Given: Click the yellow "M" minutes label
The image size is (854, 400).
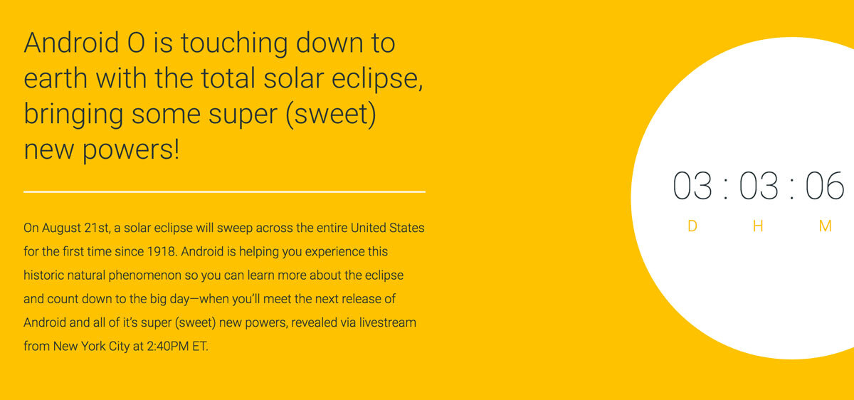Looking at the screenshot, I should (x=826, y=226).
